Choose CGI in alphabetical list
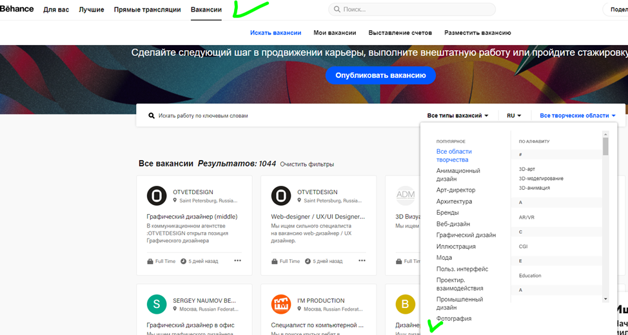Screen dimensions: 628x335 tap(523, 247)
